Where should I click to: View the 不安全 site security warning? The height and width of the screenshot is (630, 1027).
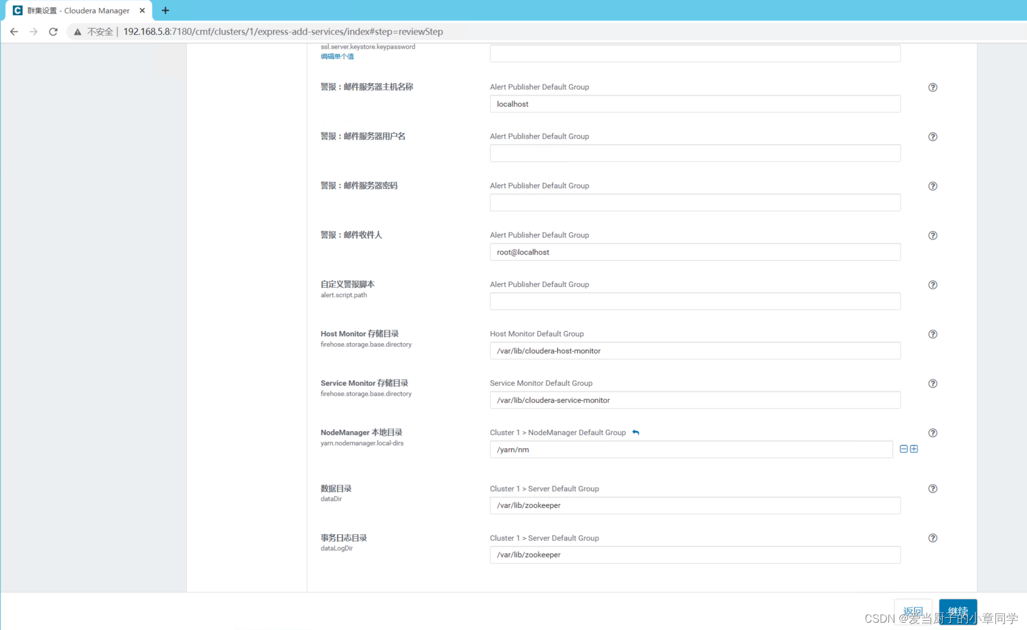tap(93, 32)
